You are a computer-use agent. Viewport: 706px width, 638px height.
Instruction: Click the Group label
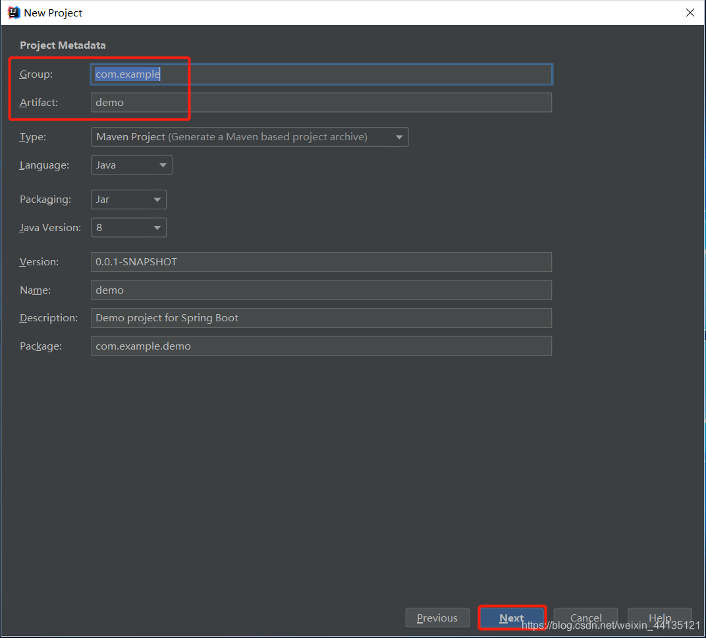click(x=36, y=74)
